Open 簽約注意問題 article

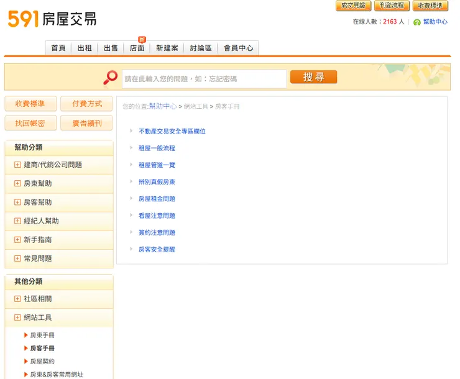[157, 233]
